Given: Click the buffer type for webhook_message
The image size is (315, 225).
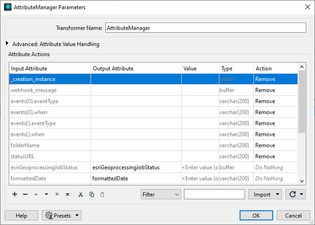Looking at the screenshot, I should tap(236, 90).
